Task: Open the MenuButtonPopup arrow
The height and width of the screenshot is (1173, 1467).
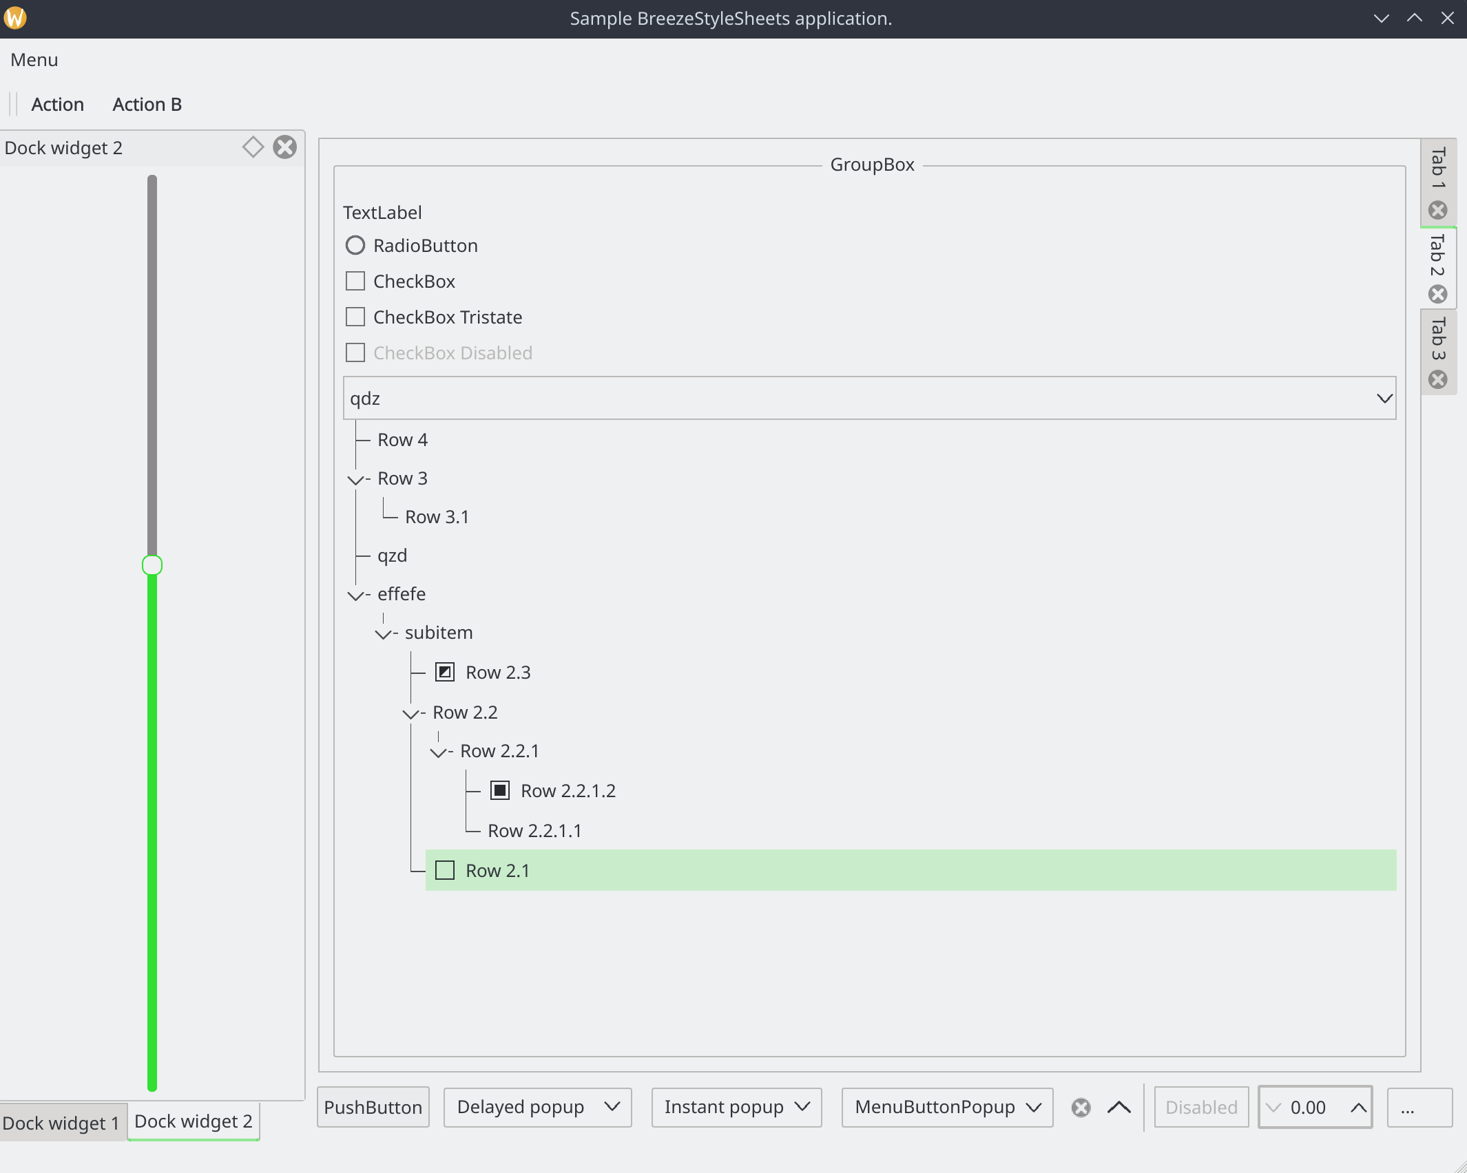Action: [x=1034, y=1108]
